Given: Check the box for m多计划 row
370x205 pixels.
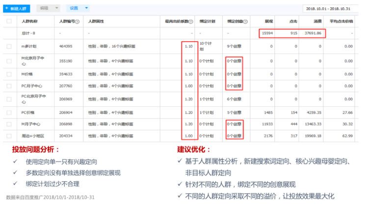Looking at the screenshot, I should [x=9, y=46].
